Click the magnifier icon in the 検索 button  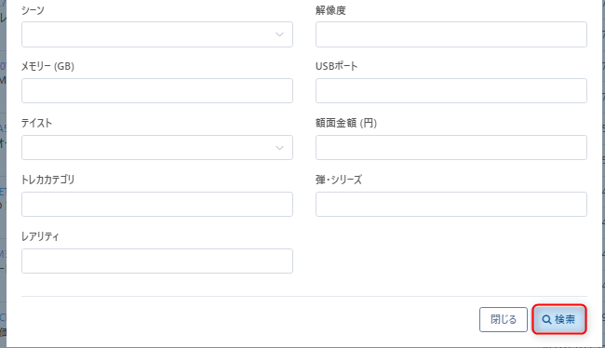point(546,319)
